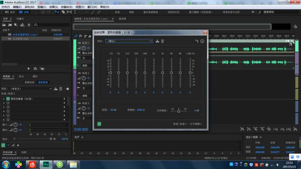
Task: Toggle power for Graphic Equalizer slot 1
Action: [x=8, y=99]
